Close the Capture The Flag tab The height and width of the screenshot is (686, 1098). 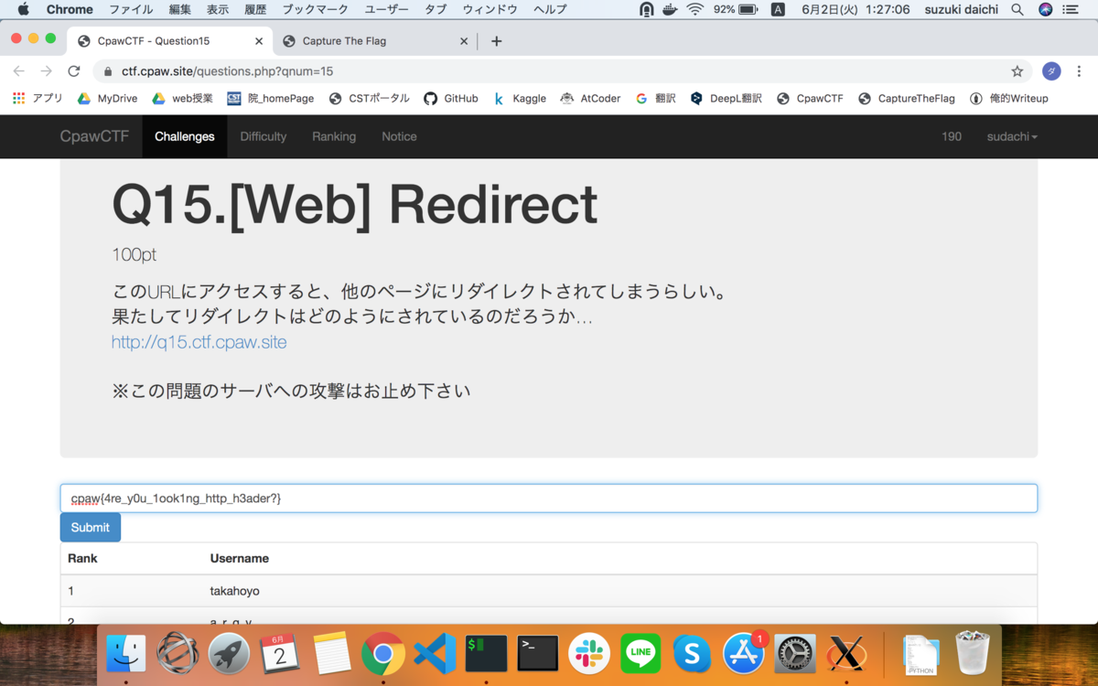[x=464, y=41]
